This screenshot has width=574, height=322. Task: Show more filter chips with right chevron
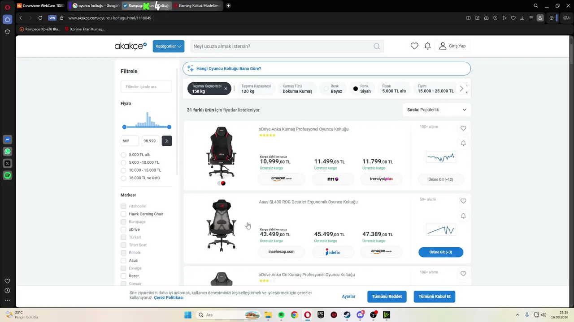[461, 89]
